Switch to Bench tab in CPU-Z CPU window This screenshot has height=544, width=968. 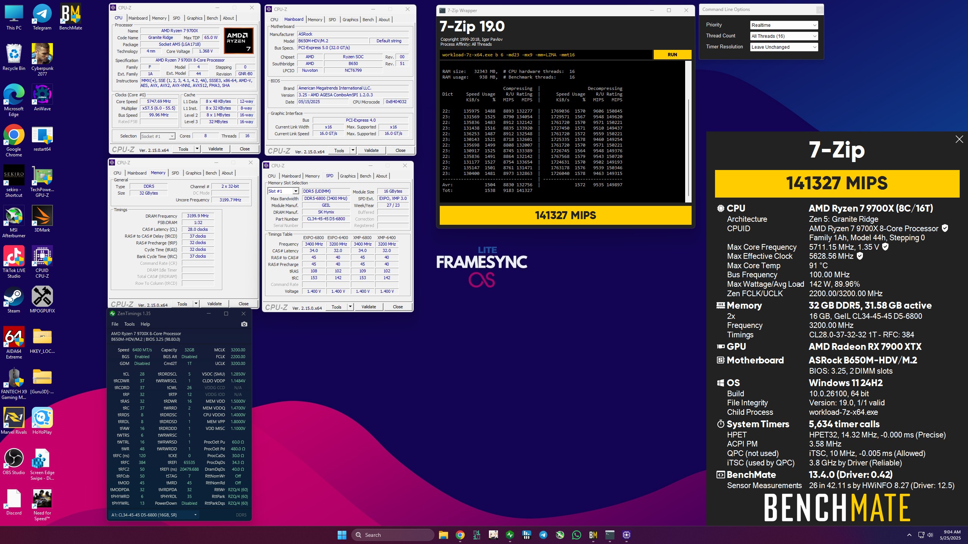click(212, 18)
